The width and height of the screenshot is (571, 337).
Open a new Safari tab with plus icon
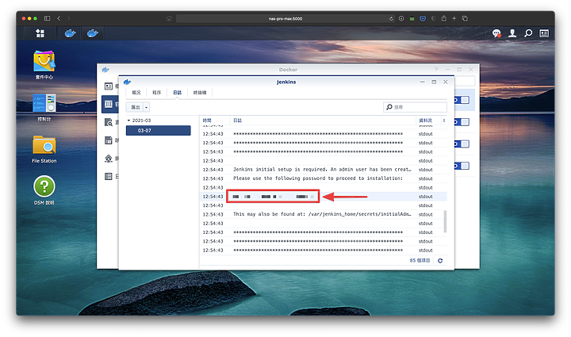coord(454,18)
